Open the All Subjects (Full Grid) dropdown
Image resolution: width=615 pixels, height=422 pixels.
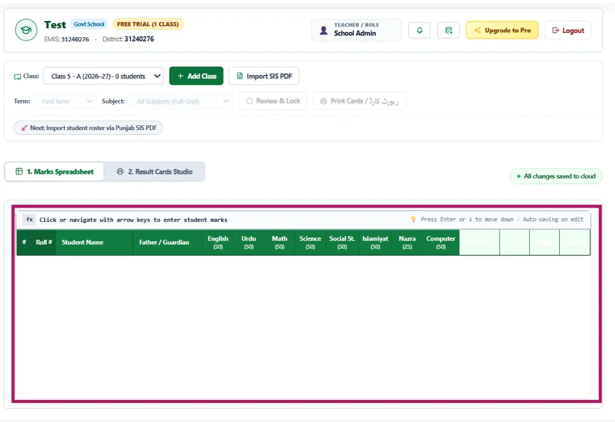click(180, 101)
